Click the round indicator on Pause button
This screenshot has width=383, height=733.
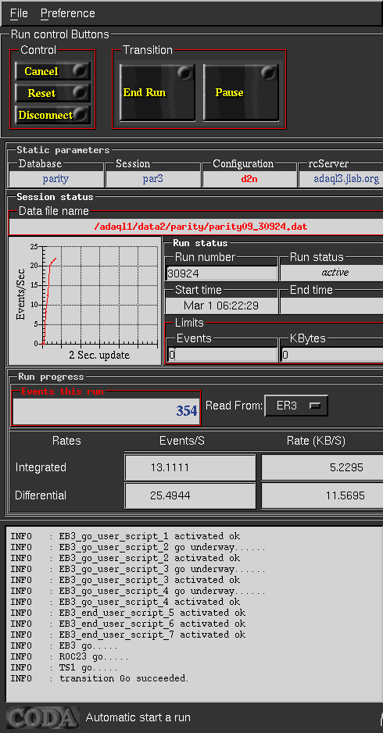(x=268, y=73)
